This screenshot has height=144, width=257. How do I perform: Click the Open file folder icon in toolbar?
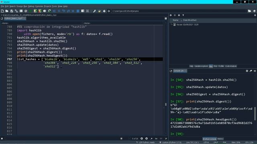pyautogui.click(x=7, y=11)
